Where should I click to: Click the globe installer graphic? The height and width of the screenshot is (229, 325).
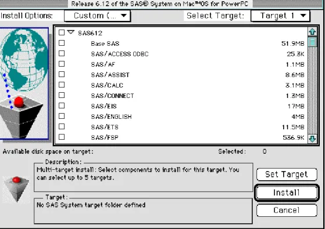tap(24, 83)
